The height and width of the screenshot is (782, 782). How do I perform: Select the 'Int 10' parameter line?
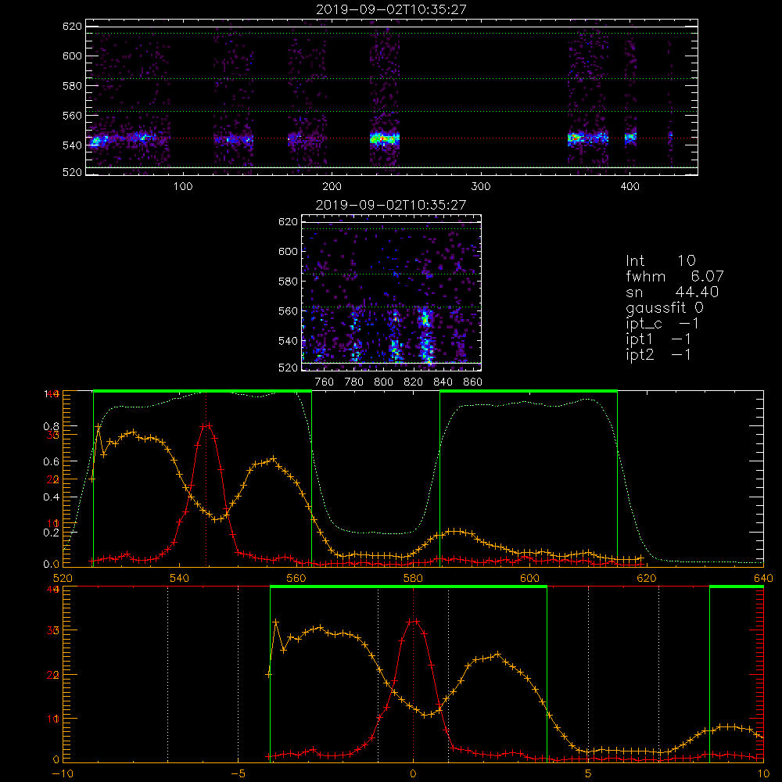point(661,260)
